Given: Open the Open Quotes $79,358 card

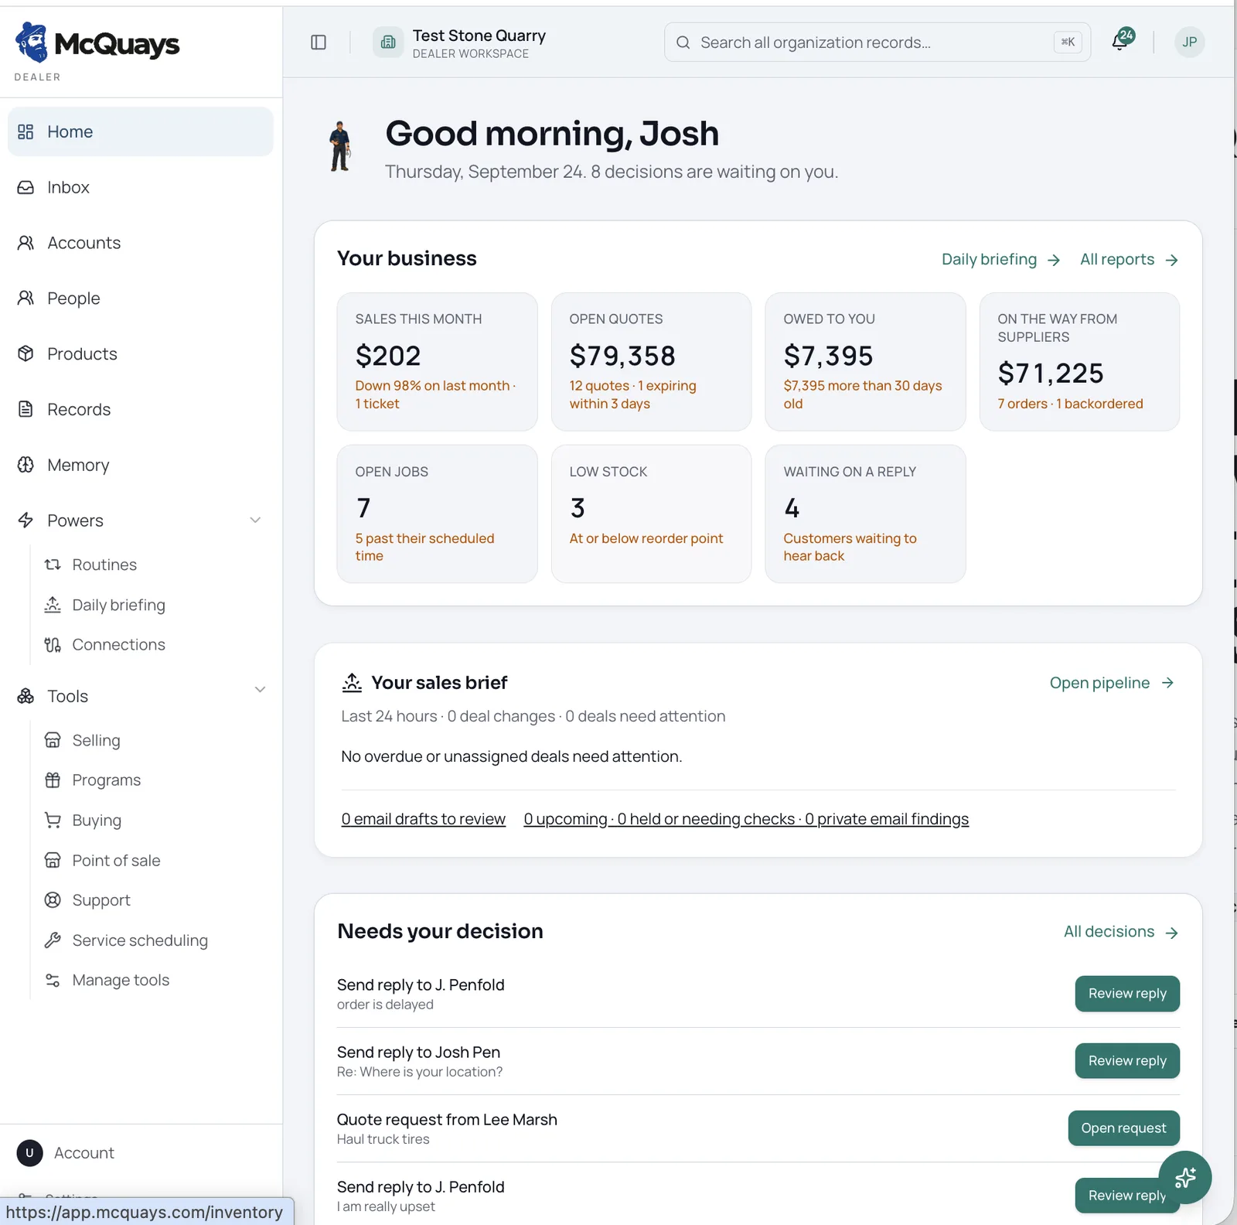Looking at the screenshot, I should pos(651,361).
